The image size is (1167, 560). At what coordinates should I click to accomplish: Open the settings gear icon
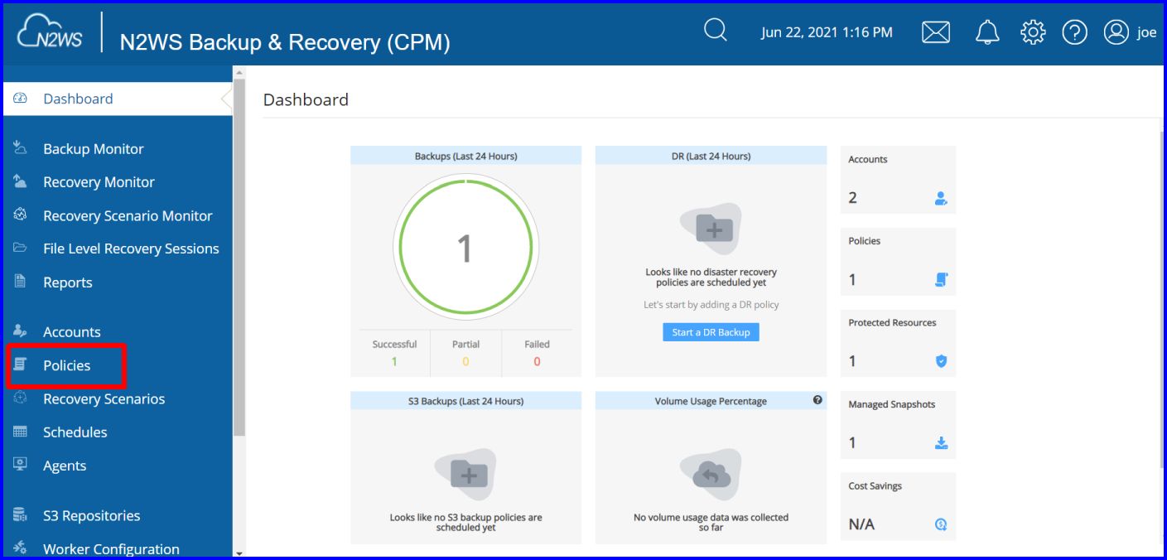point(1033,32)
